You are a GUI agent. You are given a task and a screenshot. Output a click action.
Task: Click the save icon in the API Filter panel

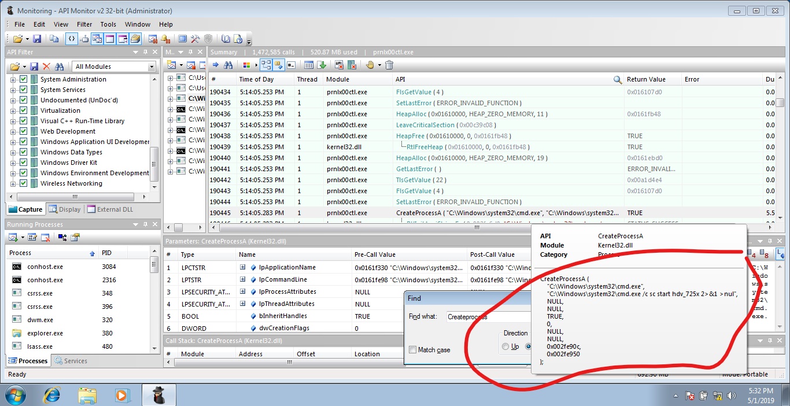tap(35, 65)
